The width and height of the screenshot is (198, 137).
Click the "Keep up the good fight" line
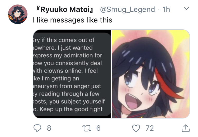click(x=71, y=109)
